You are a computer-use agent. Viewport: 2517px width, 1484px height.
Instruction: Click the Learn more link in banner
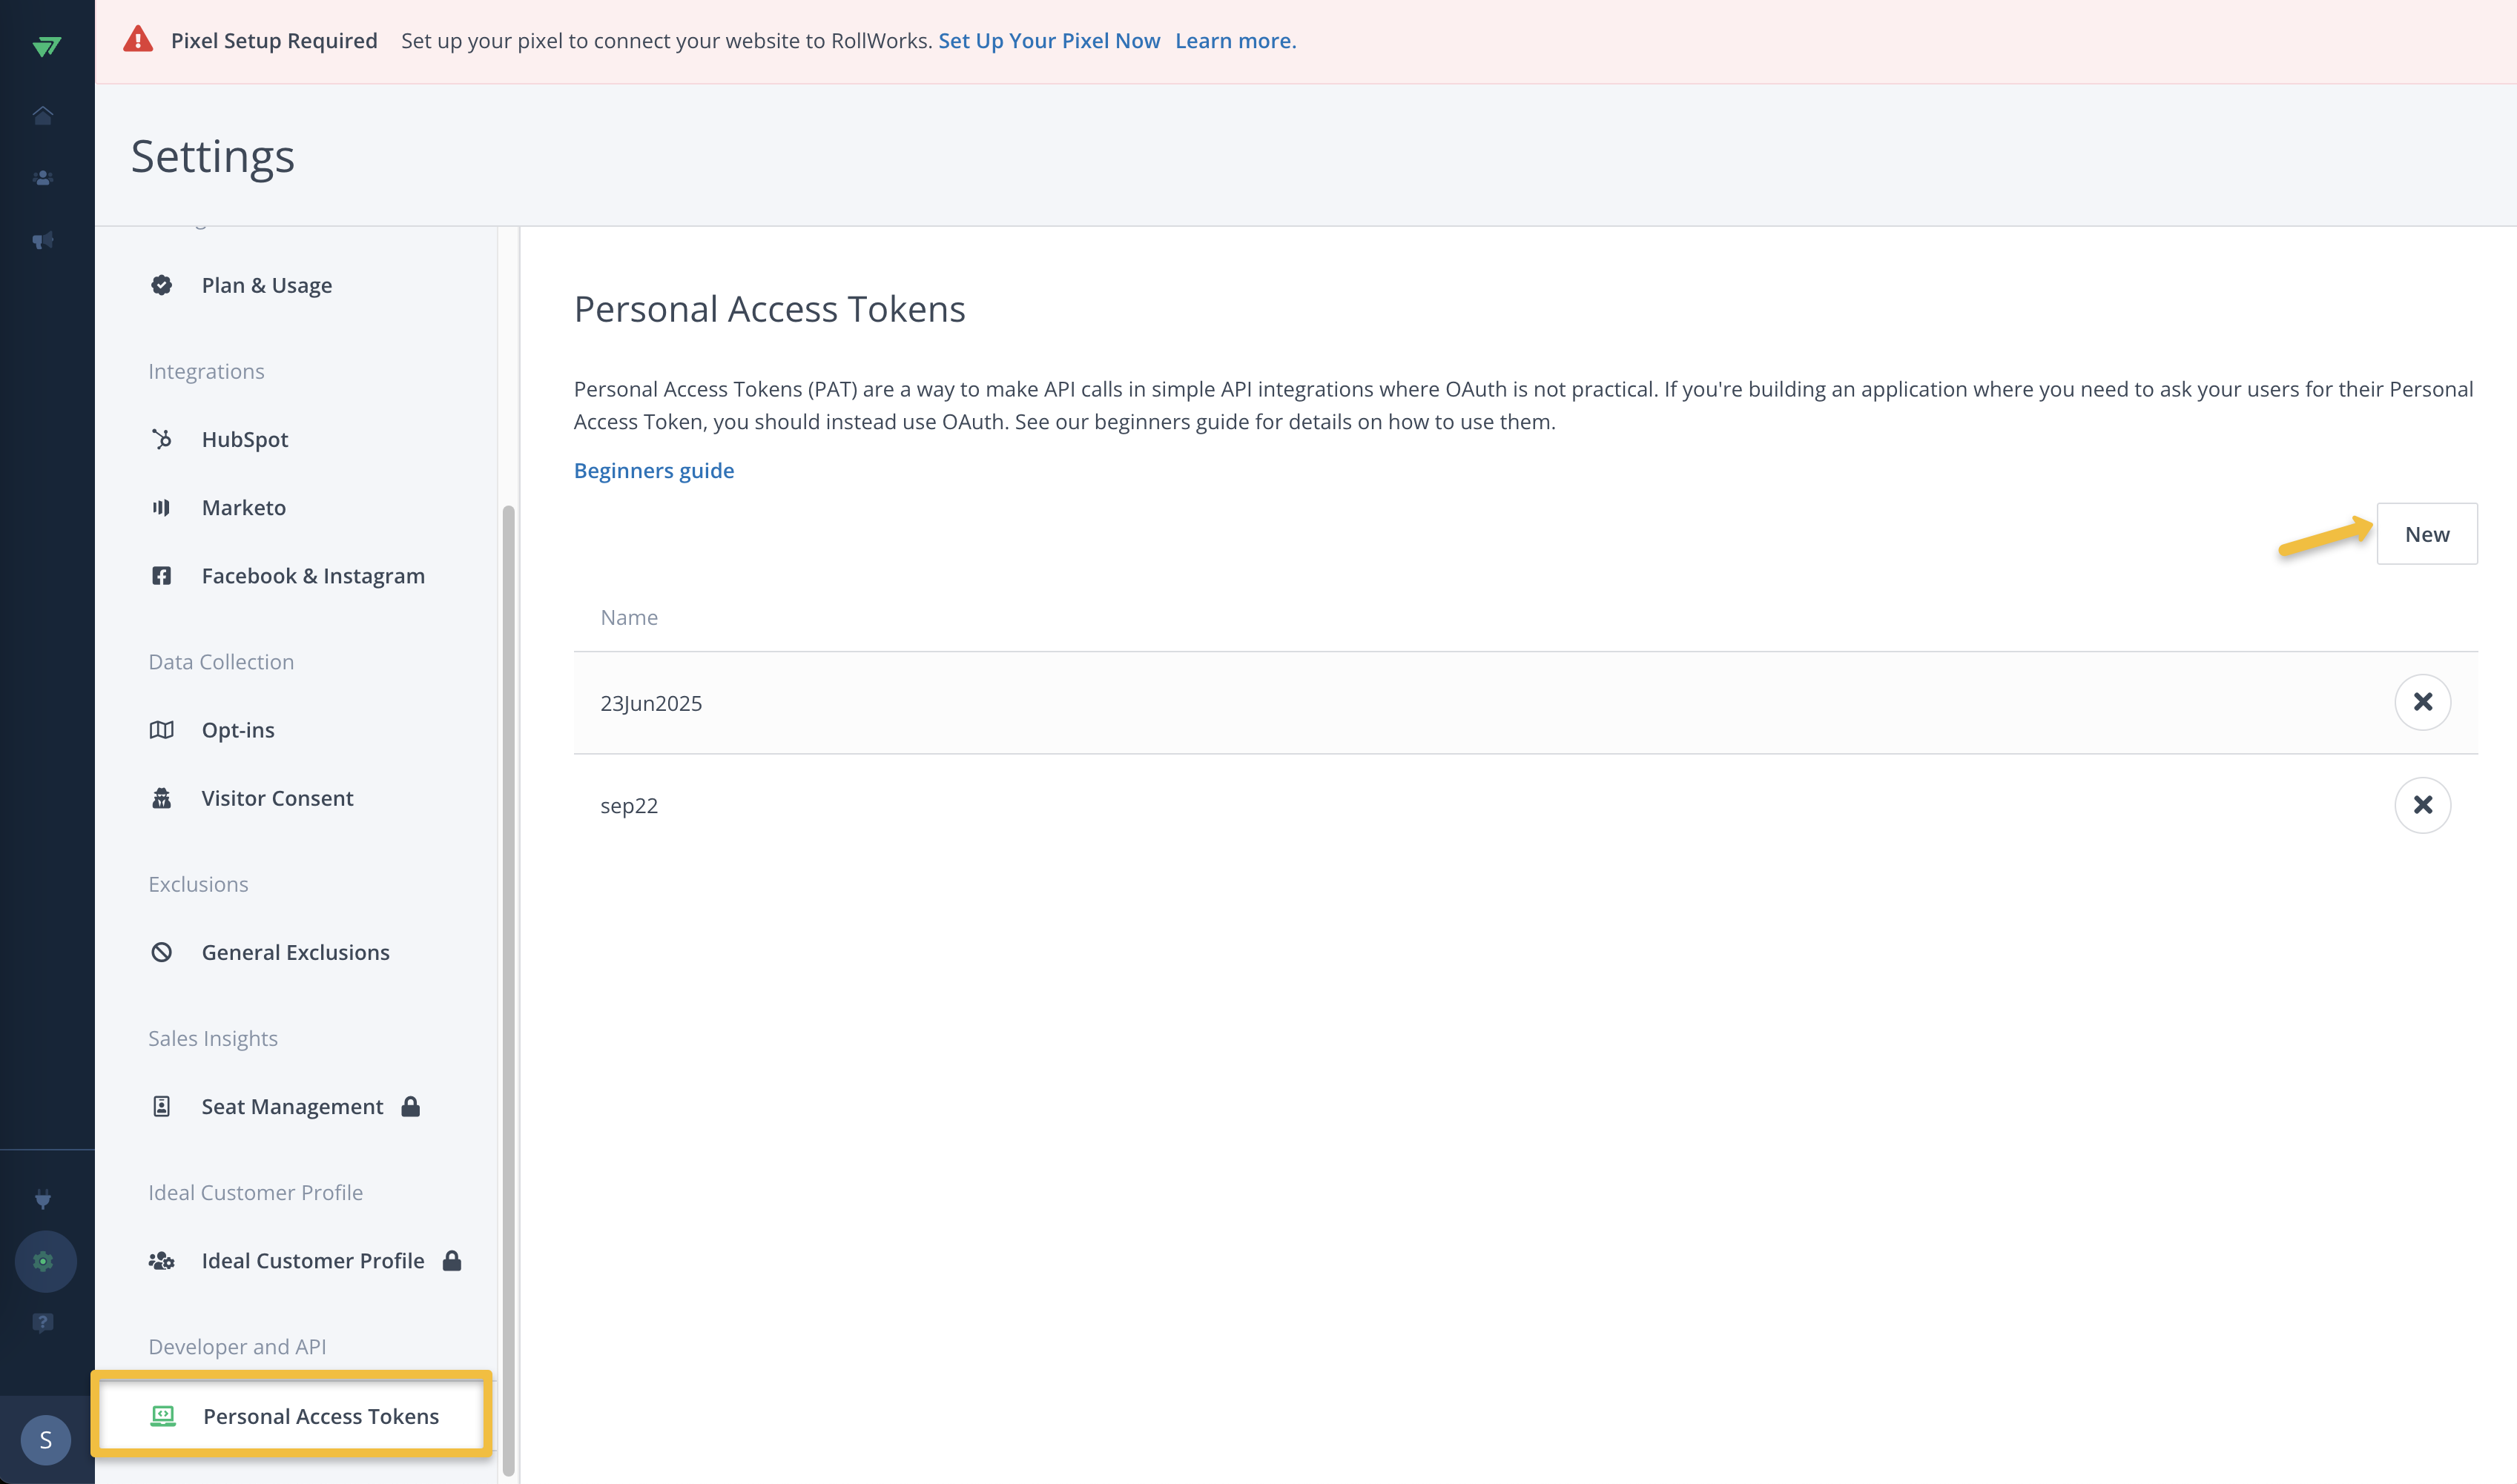click(x=1235, y=41)
